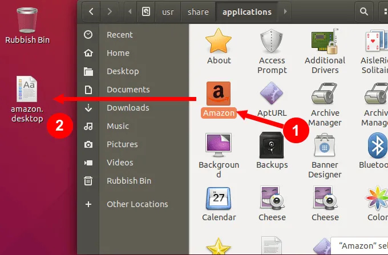Go back with the left arrow button
This screenshot has height=255, width=388.
[92, 11]
